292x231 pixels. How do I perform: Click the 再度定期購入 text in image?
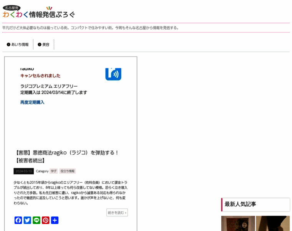click(32, 102)
